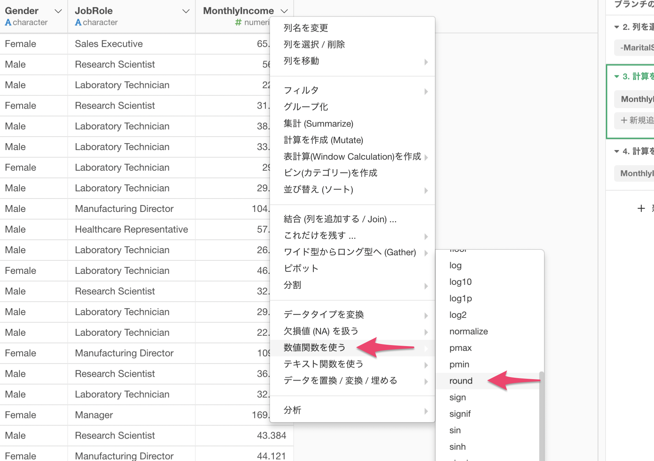The width and height of the screenshot is (654, 461).
Task: Click Female in the Sales Executive row
Action: tap(21, 44)
